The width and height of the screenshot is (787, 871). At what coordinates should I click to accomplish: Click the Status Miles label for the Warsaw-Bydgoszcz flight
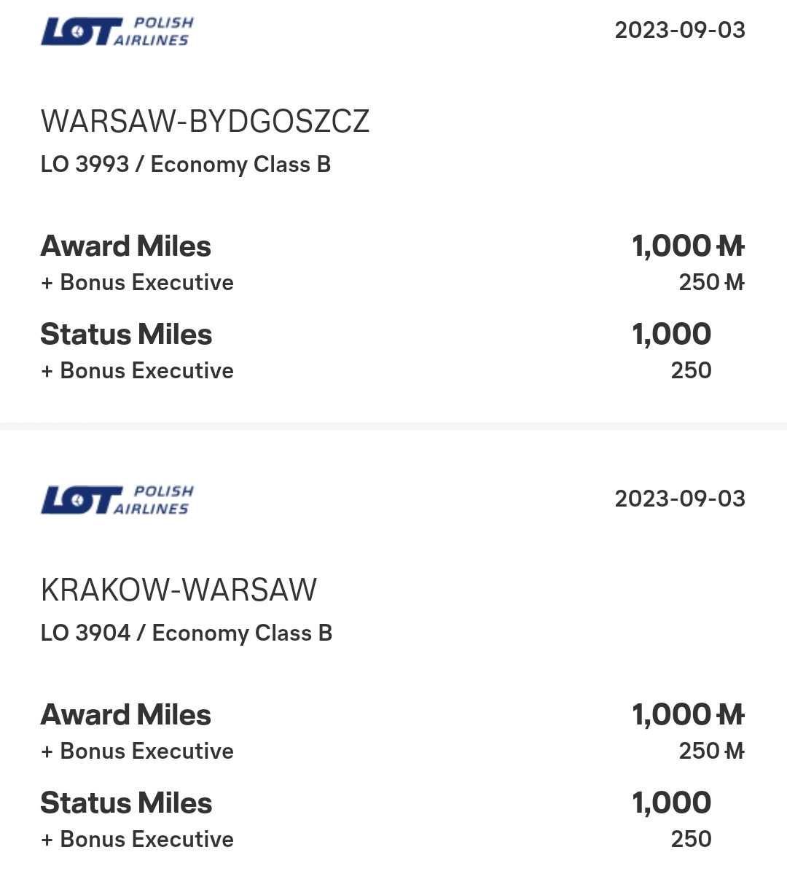tap(126, 335)
